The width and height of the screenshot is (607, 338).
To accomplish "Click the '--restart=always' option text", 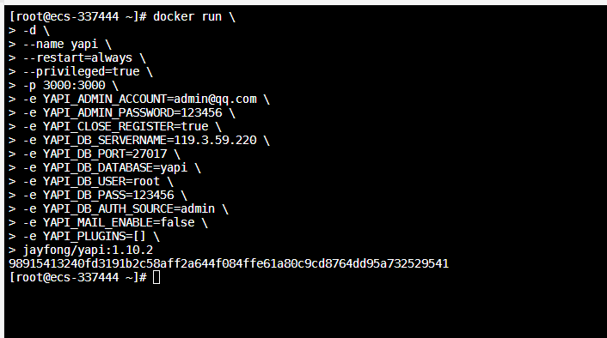I will 78,58.
